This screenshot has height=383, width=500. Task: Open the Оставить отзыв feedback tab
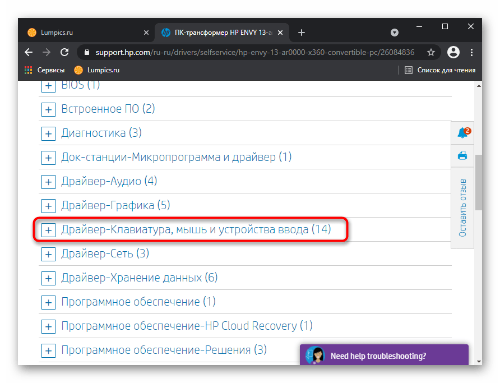[462, 208]
